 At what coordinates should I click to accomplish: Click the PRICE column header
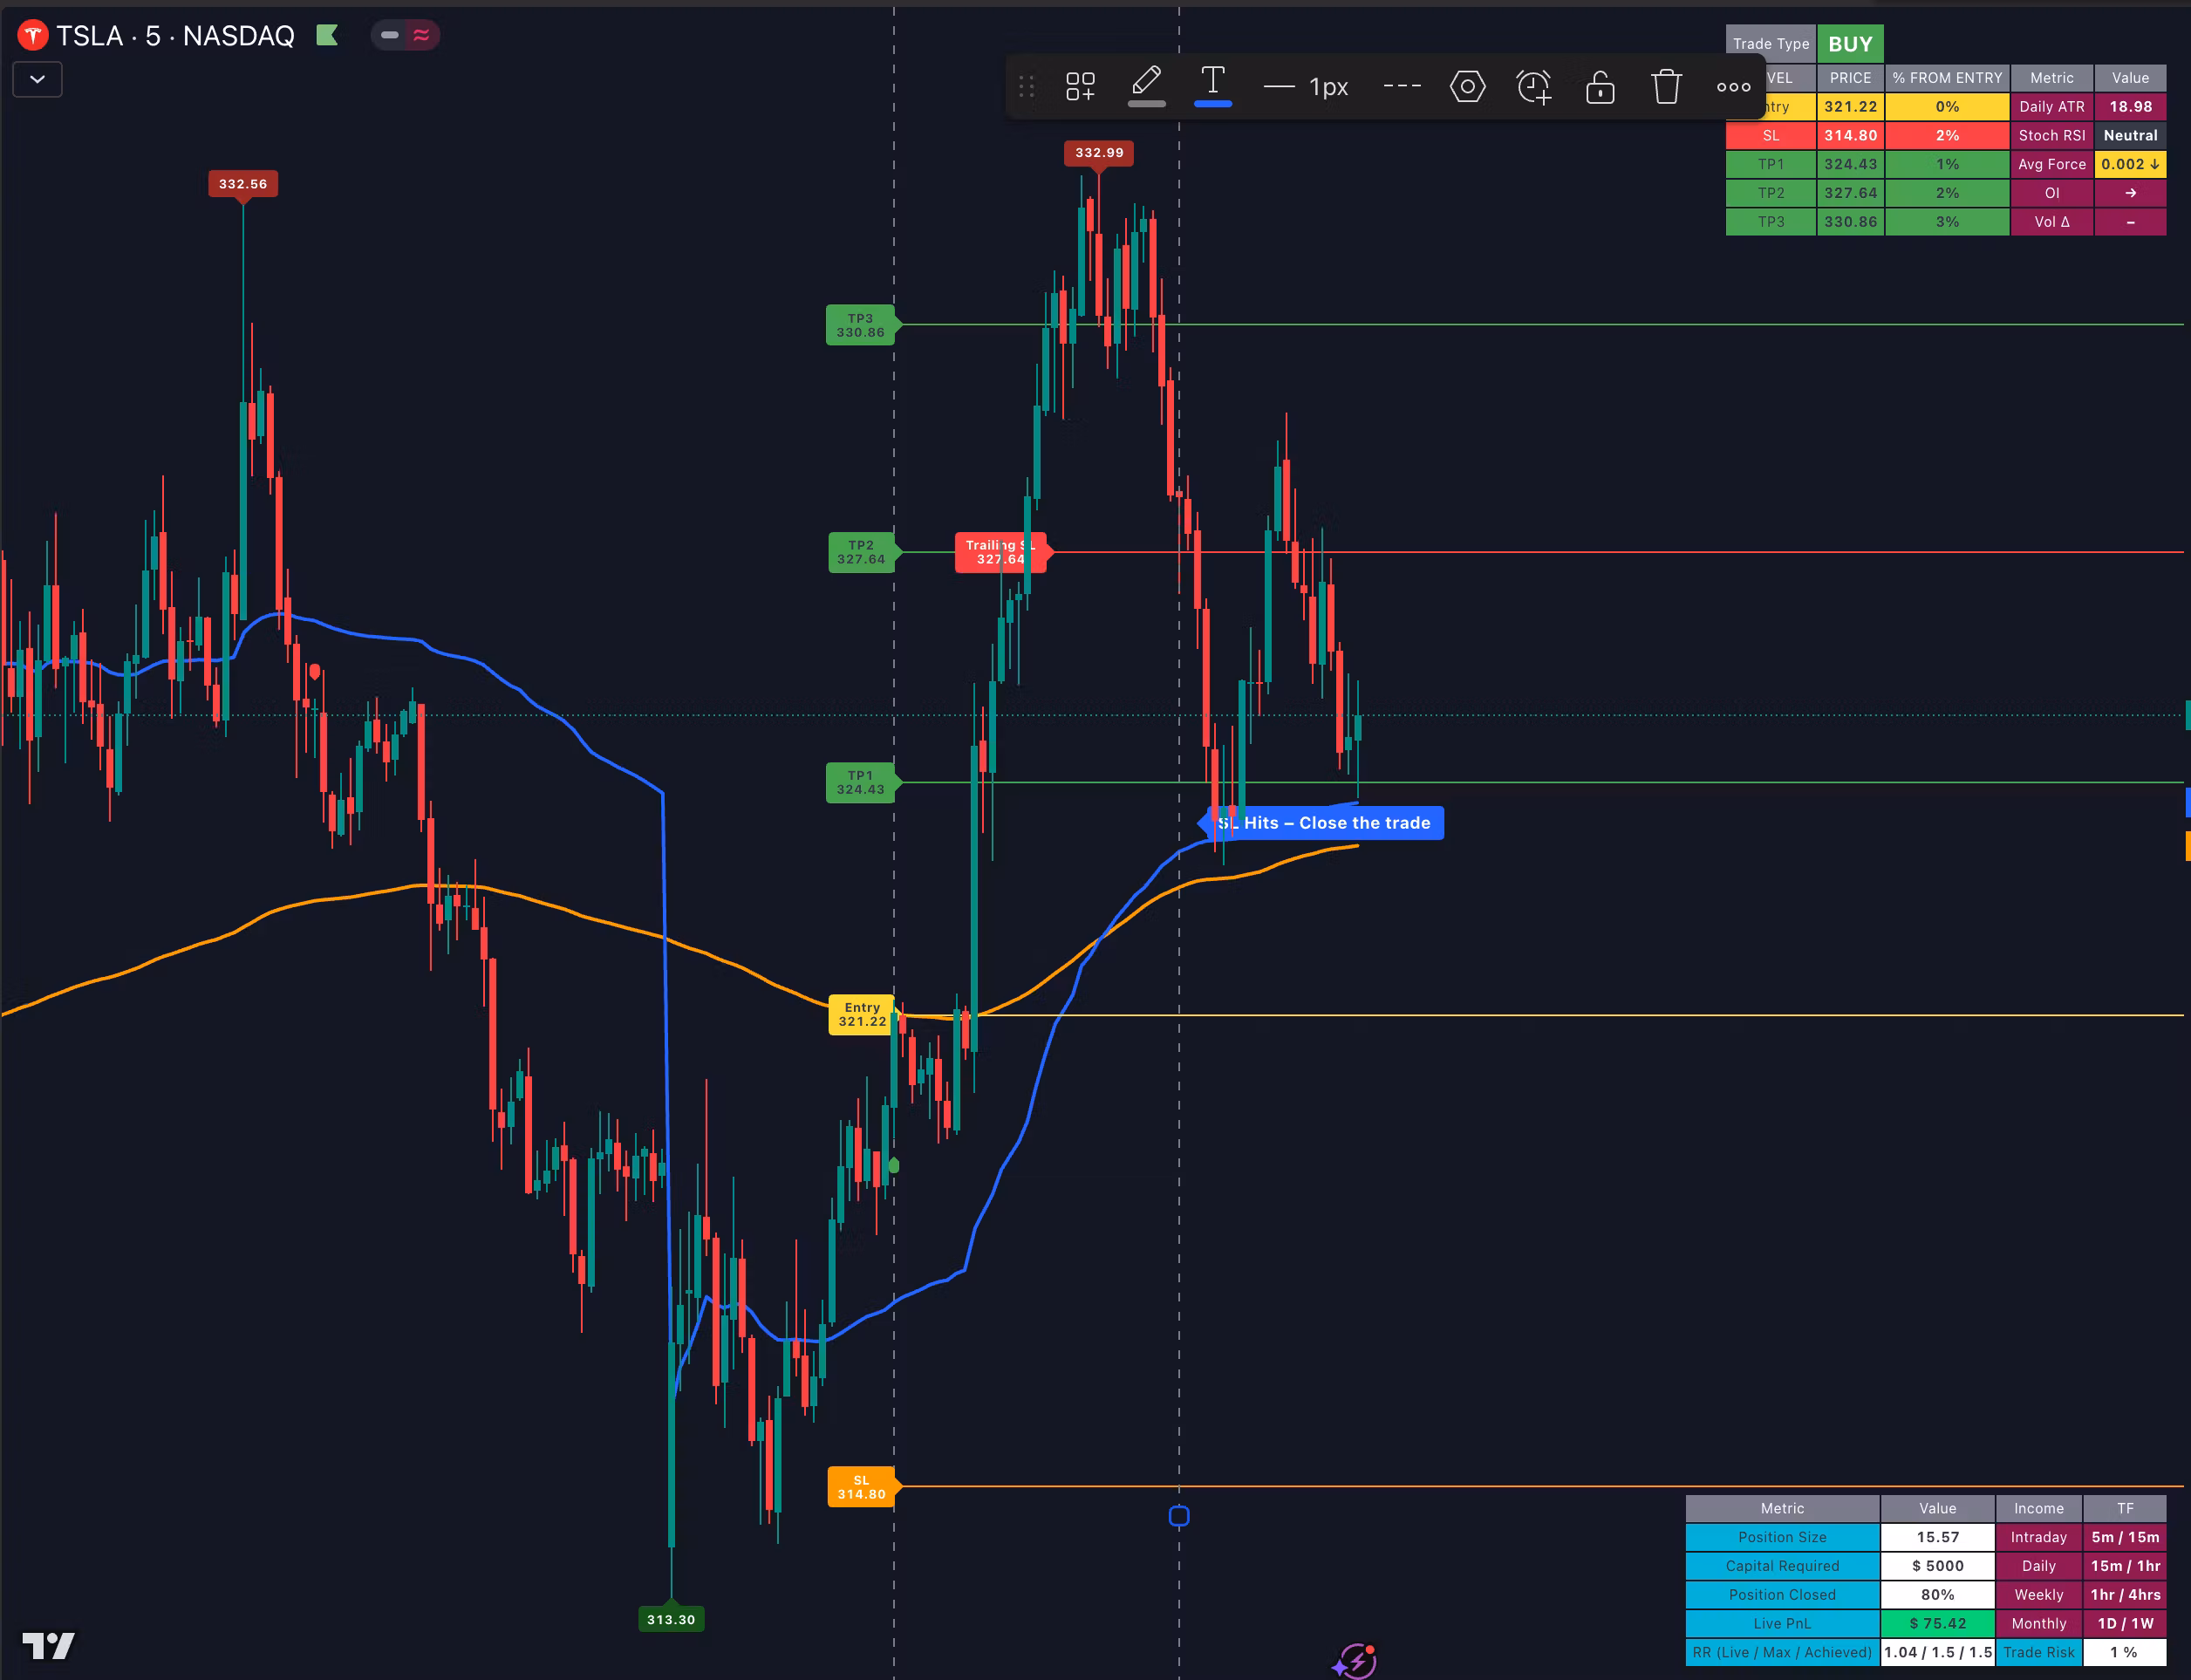pos(1850,78)
